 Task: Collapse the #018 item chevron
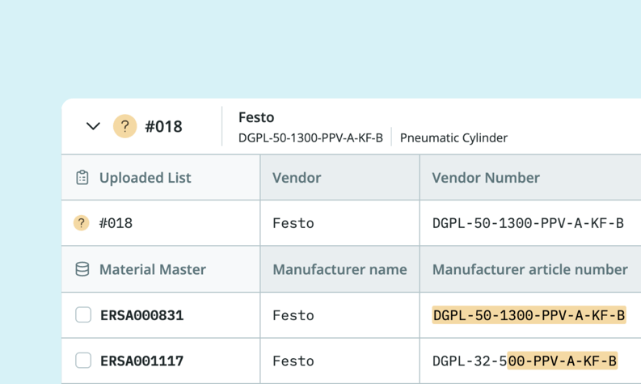click(93, 126)
